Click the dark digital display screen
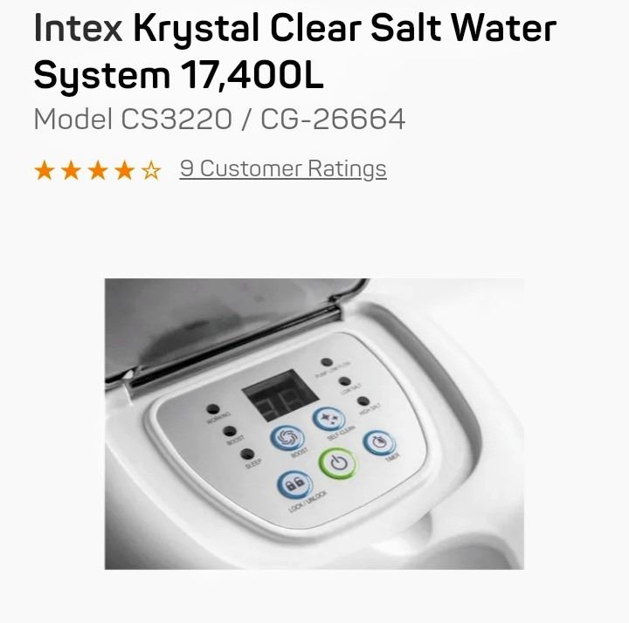 280,395
